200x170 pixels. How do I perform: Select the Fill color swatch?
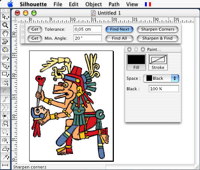pyautogui.click(x=136, y=62)
